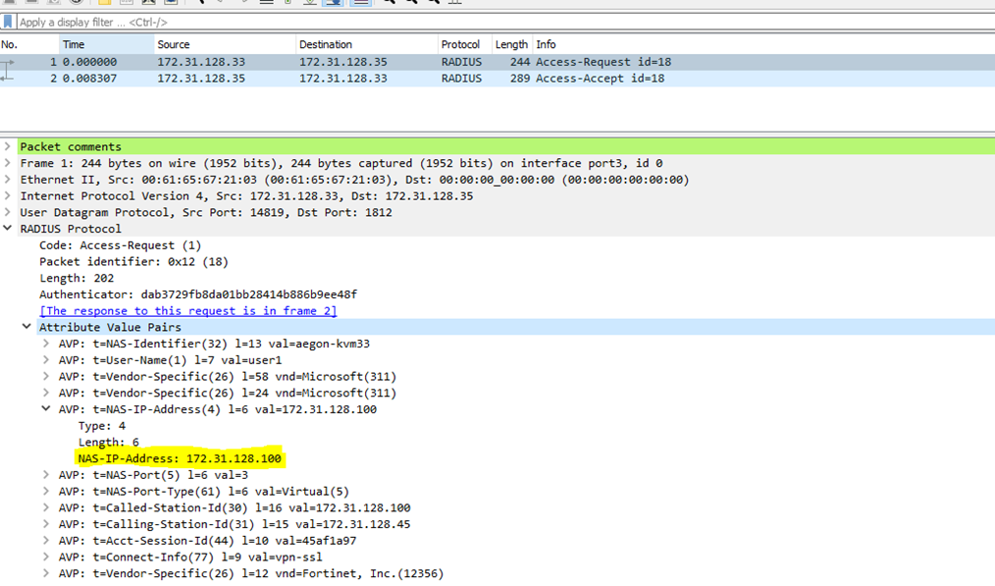Expand Internet Protocol Version 4 details
The height and width of the screenshot is (586, 995).
click(8, 196)
